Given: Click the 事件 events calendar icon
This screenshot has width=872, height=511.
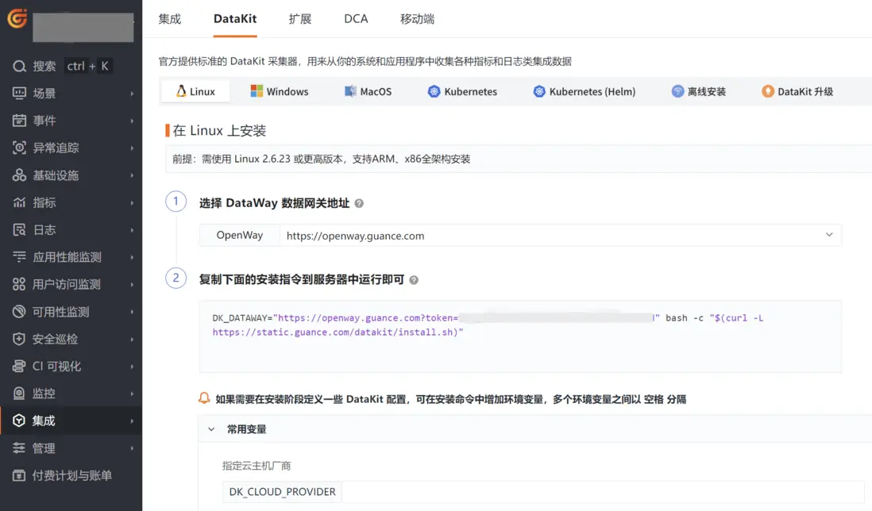Looking at the screenshot, I should tap(19, 121).
